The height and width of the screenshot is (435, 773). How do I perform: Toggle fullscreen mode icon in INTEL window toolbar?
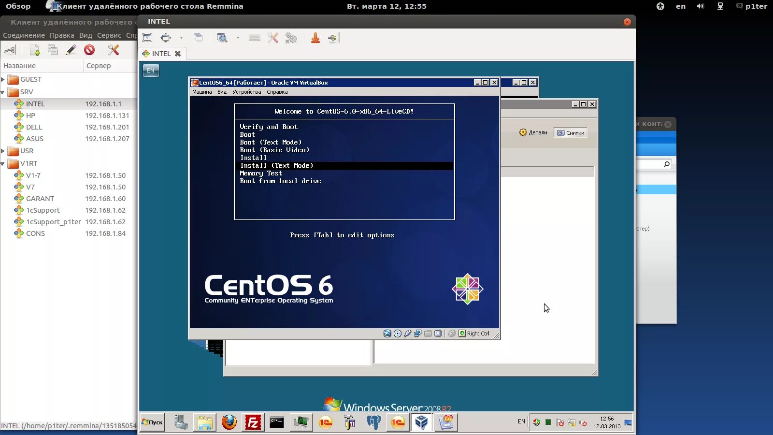click(x=166, y=38)
